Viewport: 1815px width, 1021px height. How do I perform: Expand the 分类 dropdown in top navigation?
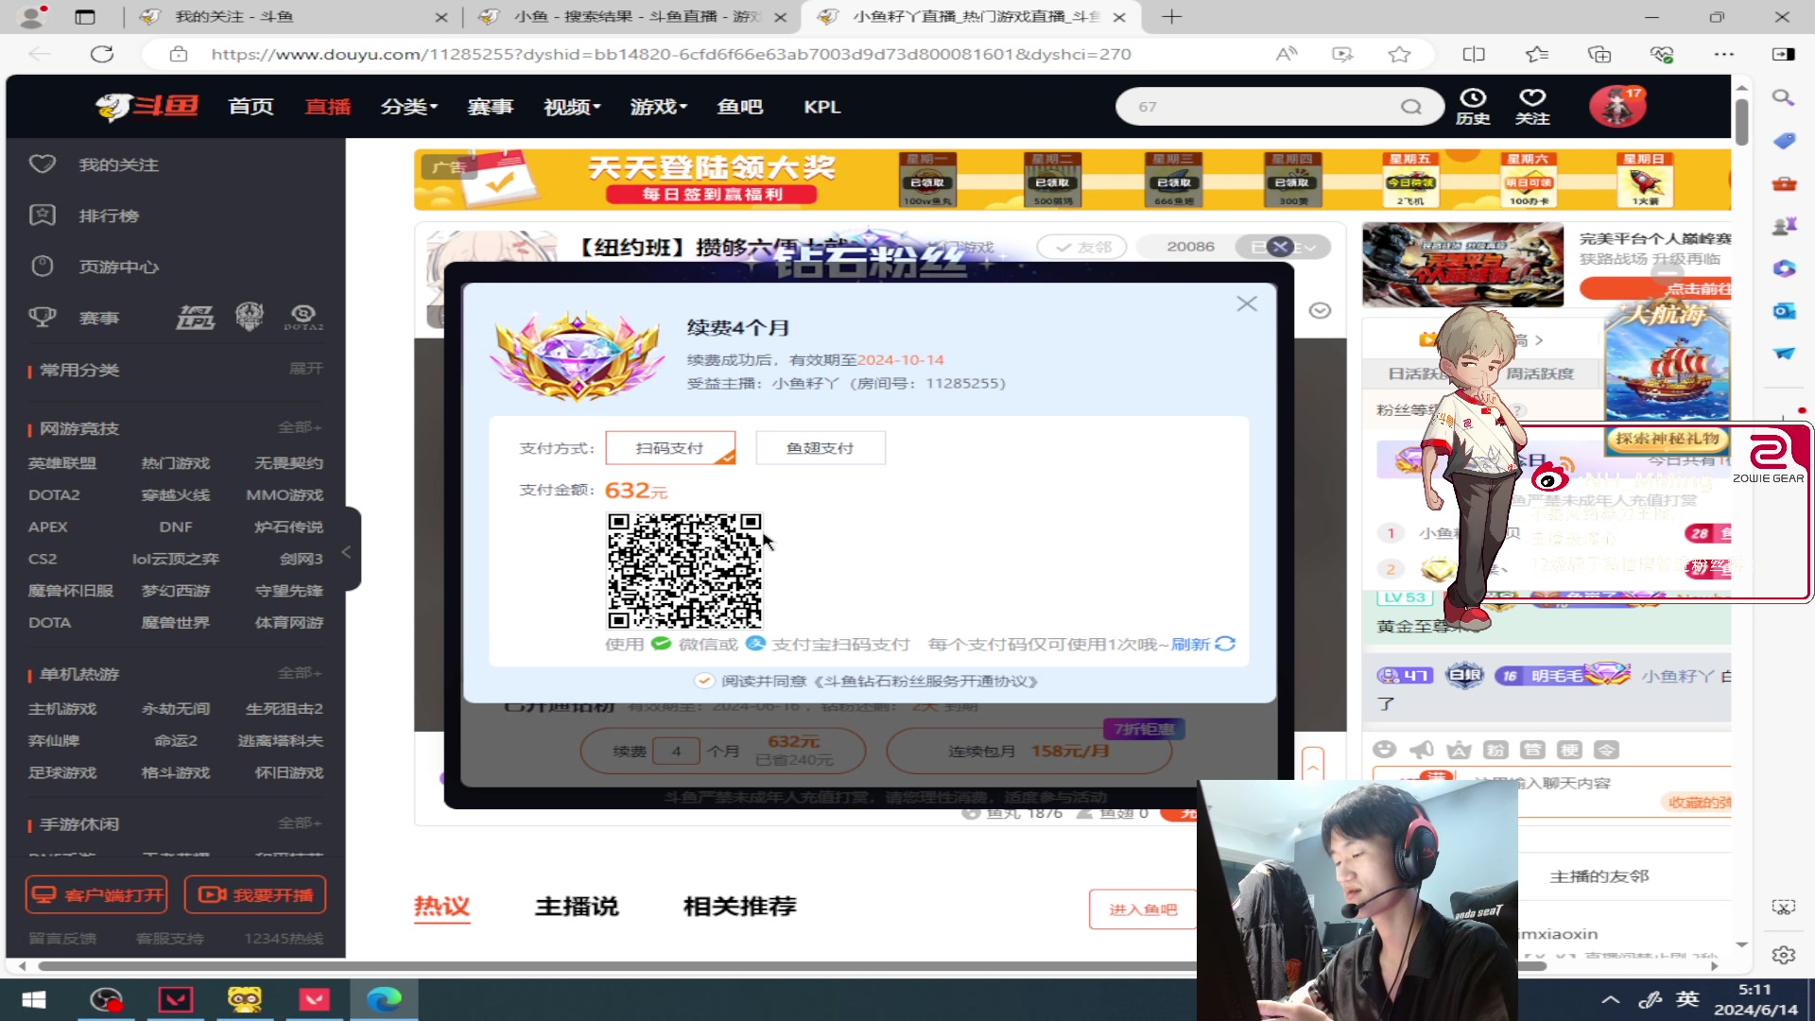[x=407, y=107]
